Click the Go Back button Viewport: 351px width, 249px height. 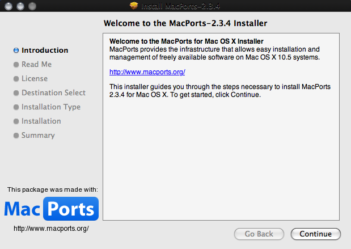[x=259, y=234]
